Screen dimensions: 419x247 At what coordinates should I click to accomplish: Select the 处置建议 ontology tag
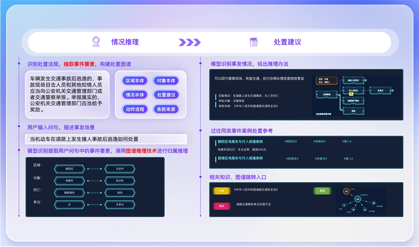(x=166, y=95)
